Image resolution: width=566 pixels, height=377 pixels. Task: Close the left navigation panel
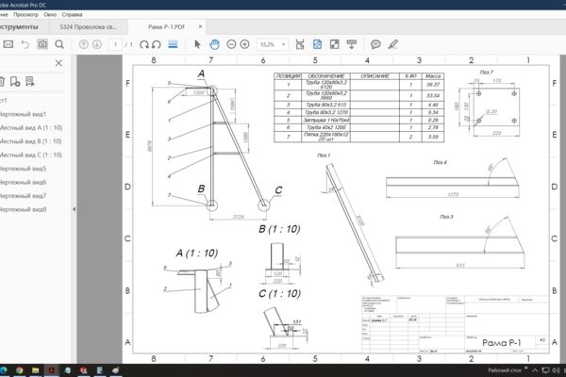tap(58, 63)
